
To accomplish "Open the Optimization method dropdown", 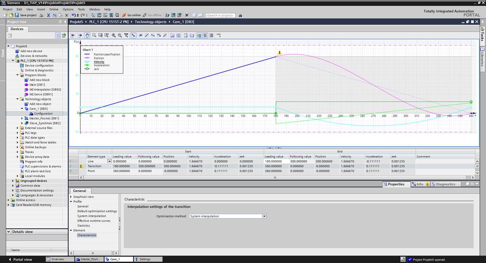I will 264,216.
